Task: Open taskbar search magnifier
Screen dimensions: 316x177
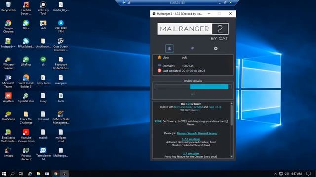Action: 12,174
